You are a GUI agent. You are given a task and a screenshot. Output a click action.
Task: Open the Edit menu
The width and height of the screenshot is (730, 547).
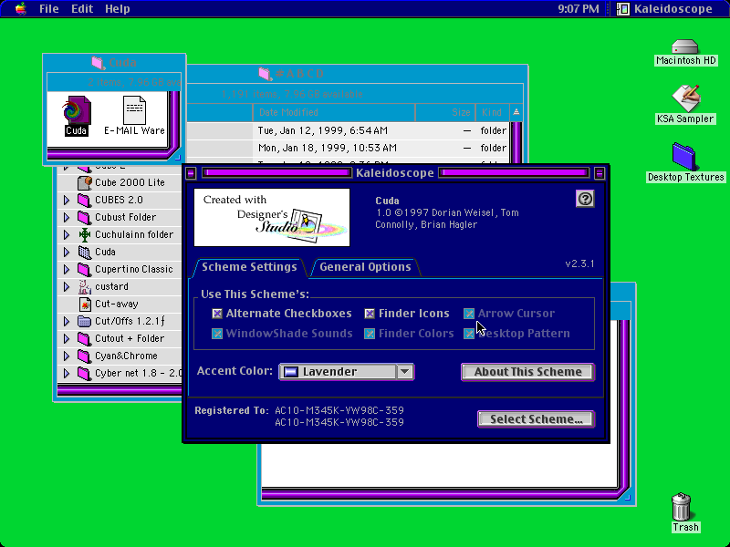[82, 9]
